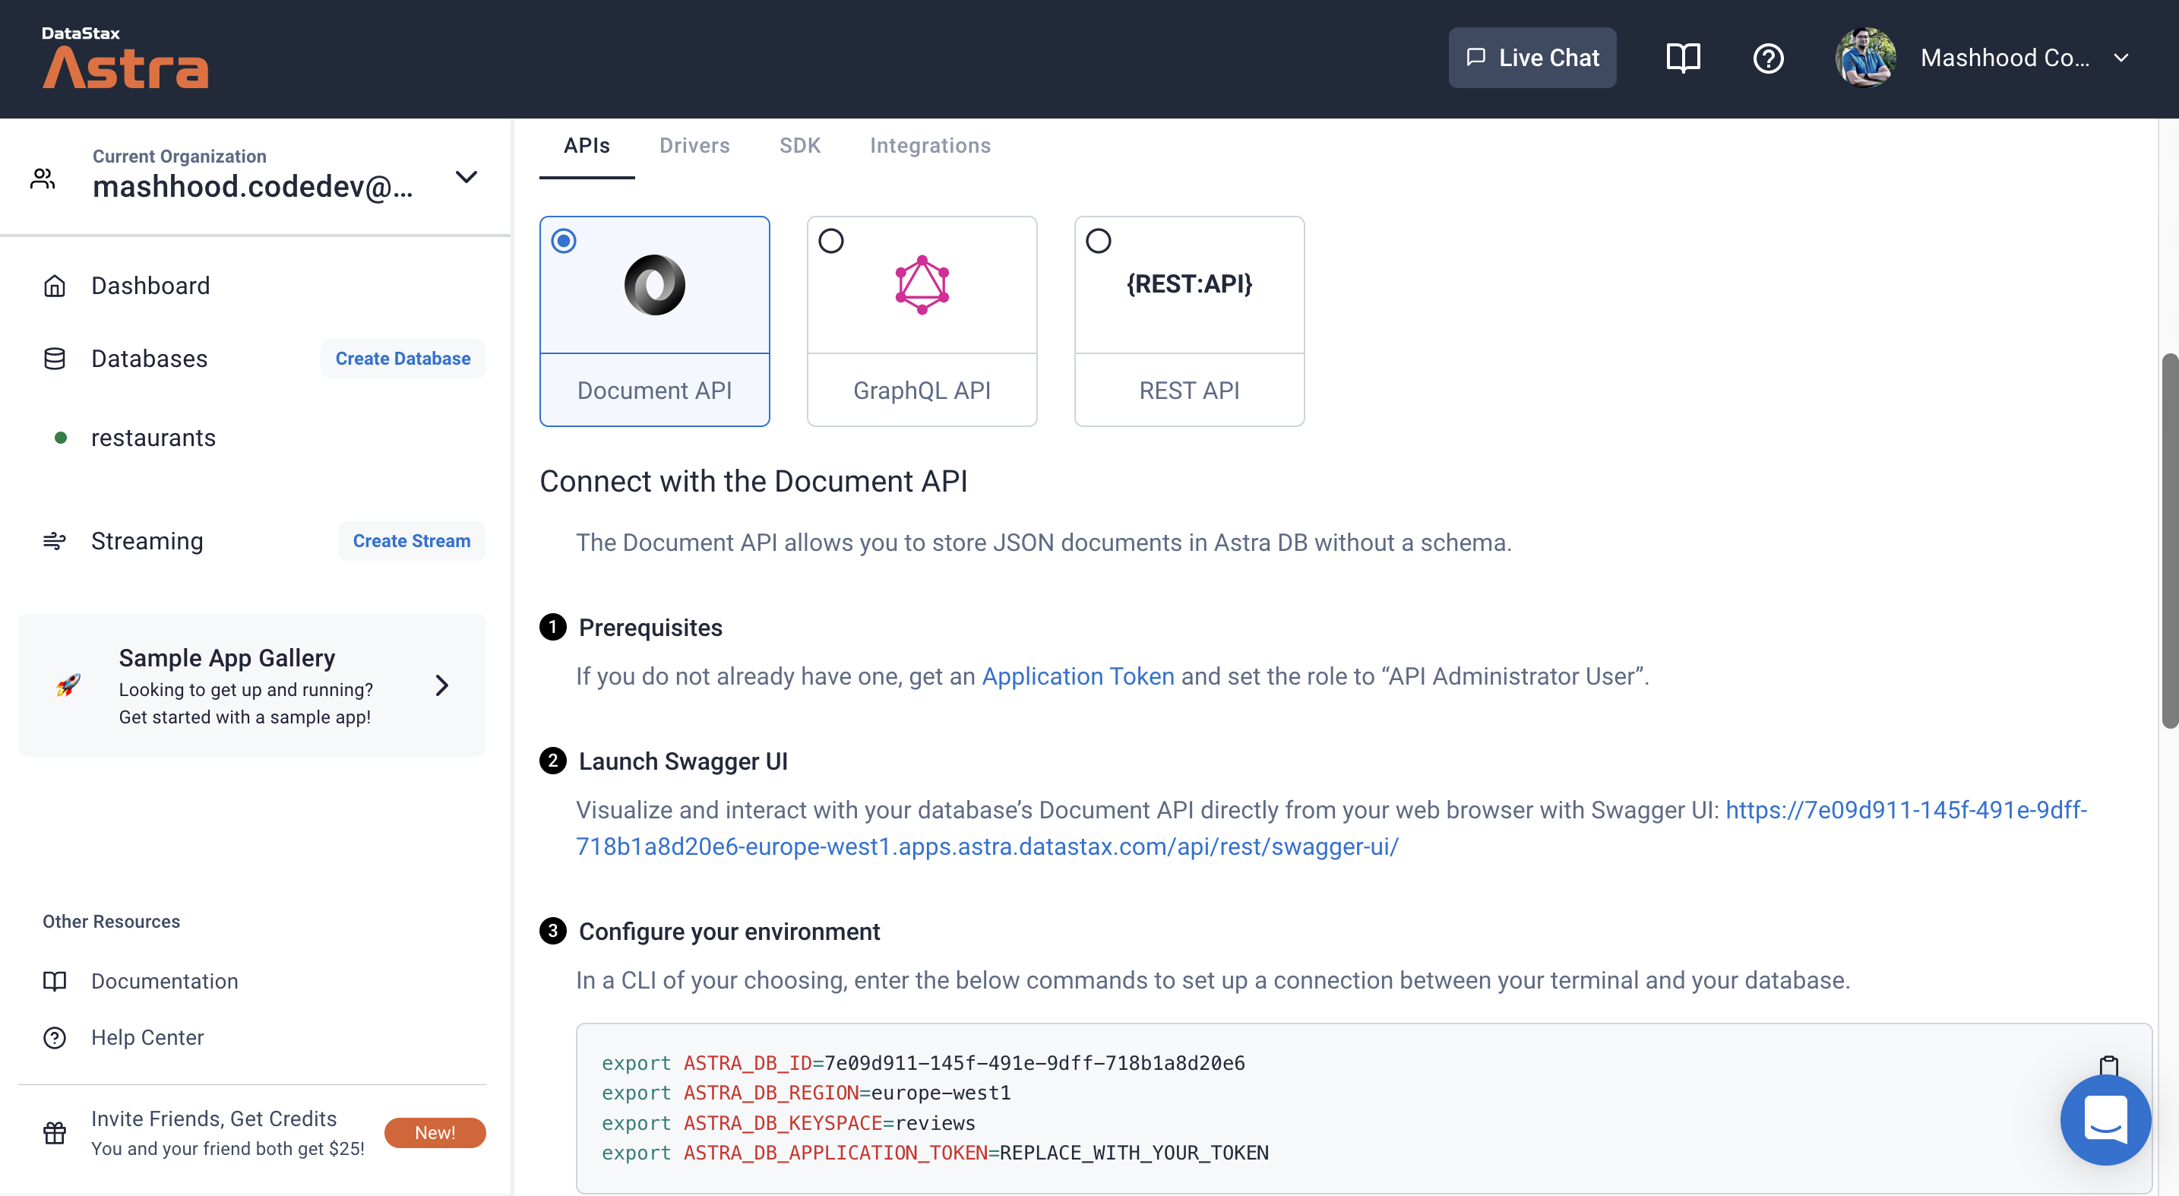Click the GraphQL API card label
Image resolution: width=2179 pixels, height=1196 pixels.
(922, 390)
